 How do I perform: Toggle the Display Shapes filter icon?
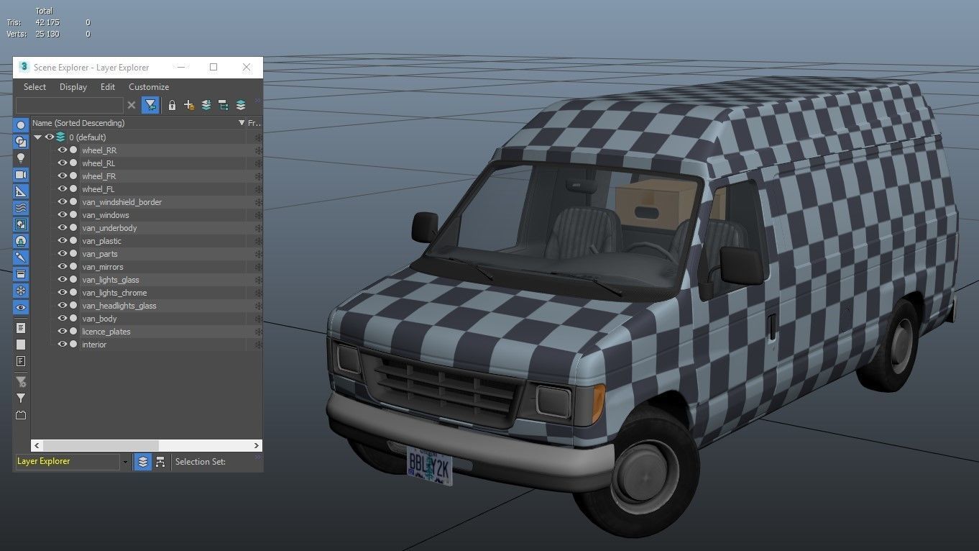pyautogui.click(x=21, y=142)
